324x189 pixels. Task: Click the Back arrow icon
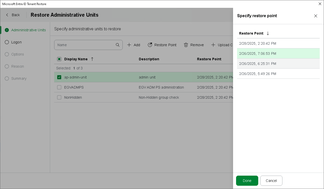tap(7, 15)
